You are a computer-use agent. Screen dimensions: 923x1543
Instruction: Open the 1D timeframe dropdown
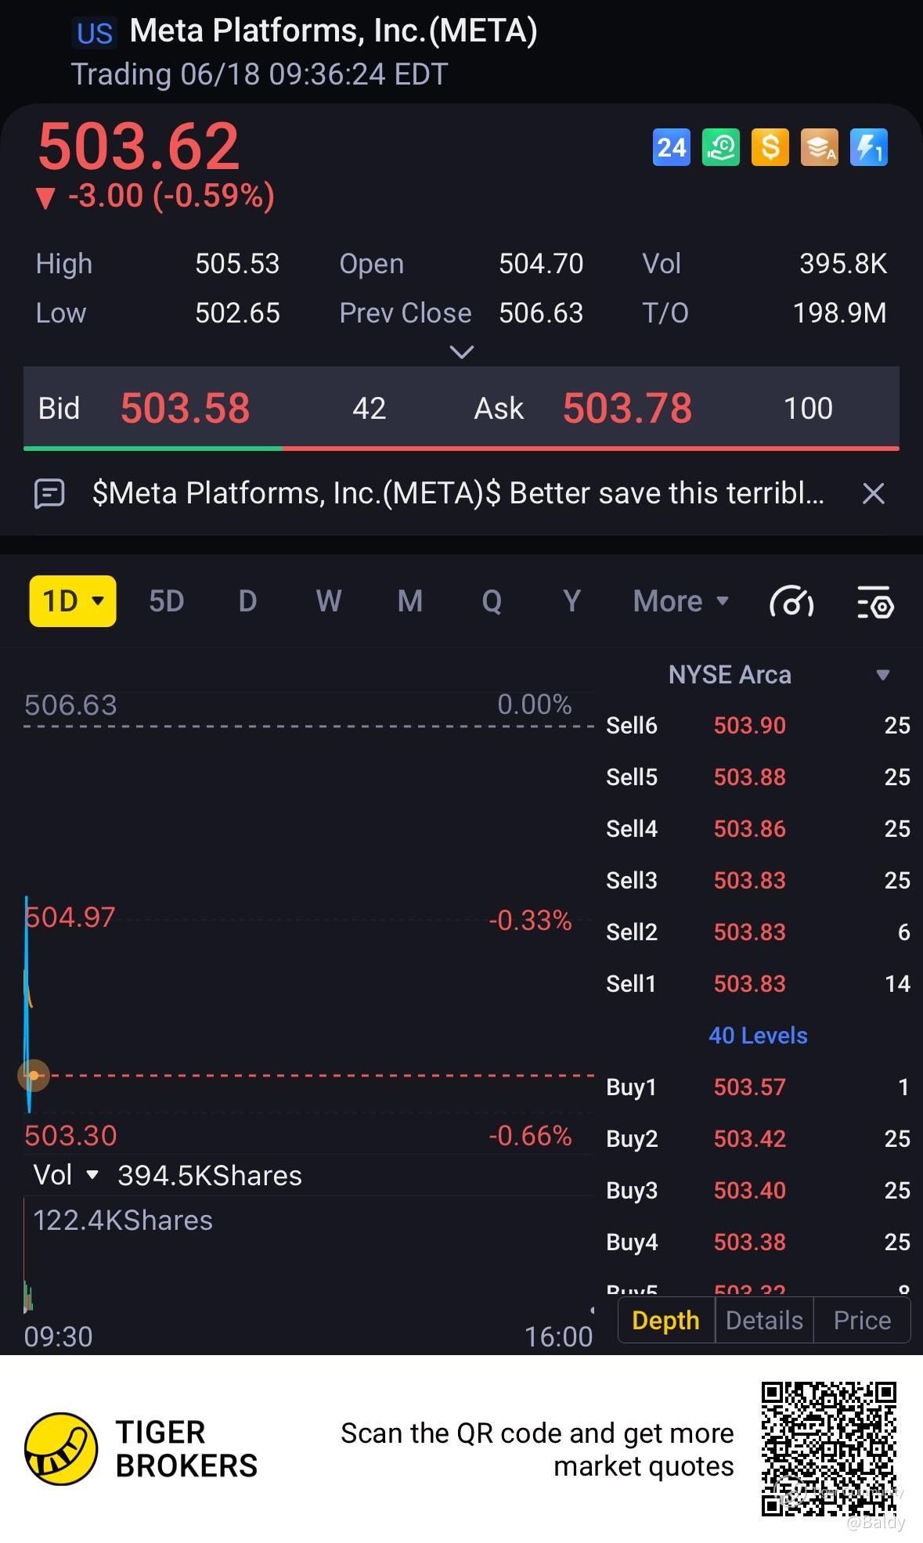[x=73, y=601]
